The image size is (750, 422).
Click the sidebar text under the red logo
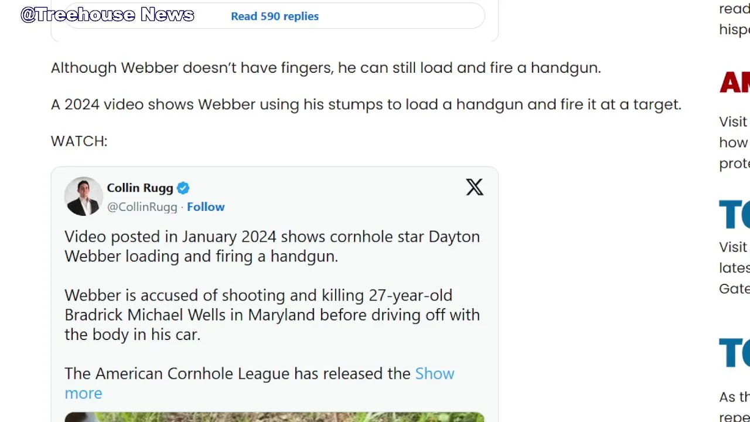[x=734, y=142]
